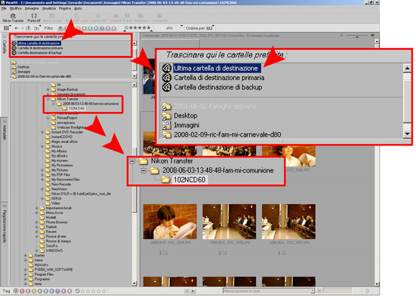Open image in Capture NX
This screenshot has height=296, width=416.
click(x=98, y=18)
